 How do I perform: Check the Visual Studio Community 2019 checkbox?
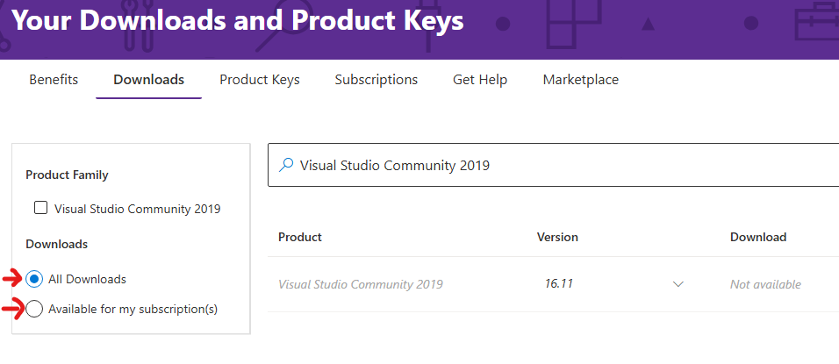click(x=40, y=208)
